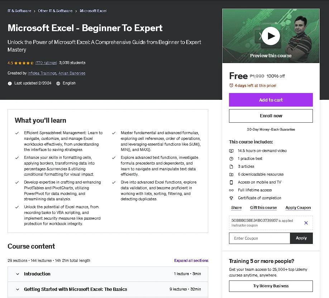Click the course preview thumbnail image
Viewport: 329px width, 298px height.
[271, 36]
